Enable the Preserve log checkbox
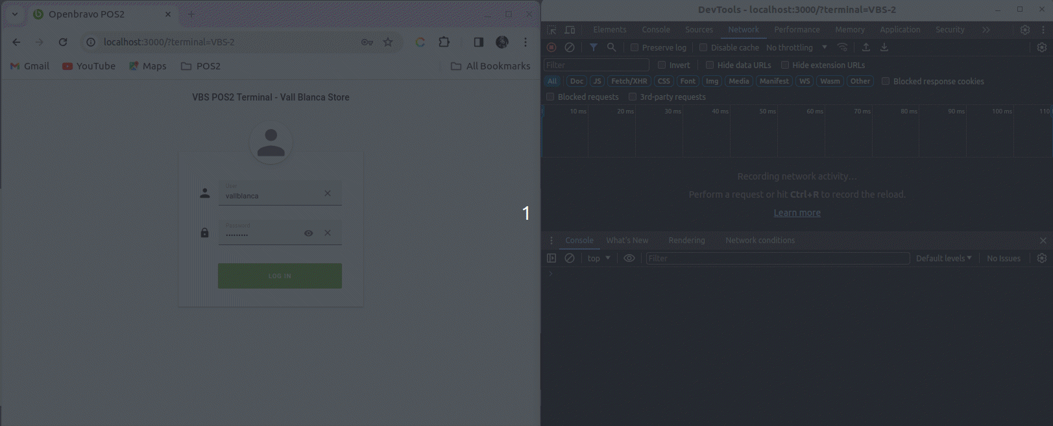 point(635,47)
